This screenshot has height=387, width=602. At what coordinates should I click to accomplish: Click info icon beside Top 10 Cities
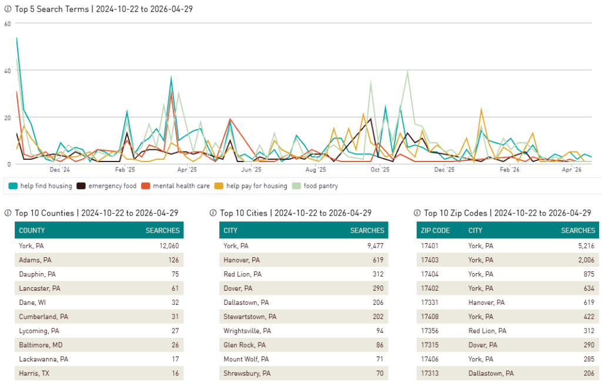[213, 213]
